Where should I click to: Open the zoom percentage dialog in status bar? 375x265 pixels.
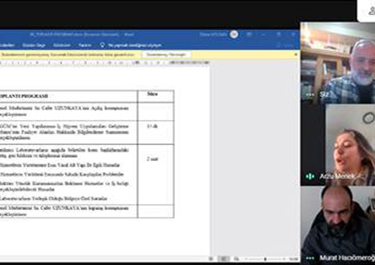point(293,259)
